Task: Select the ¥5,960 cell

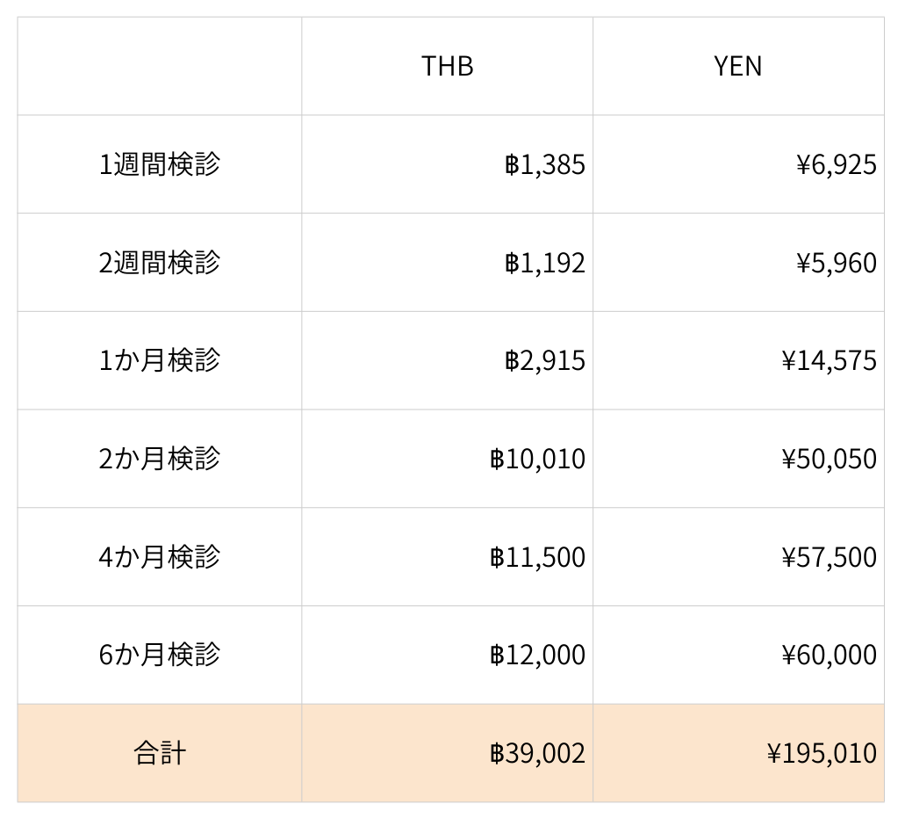Action: [836, 264]
